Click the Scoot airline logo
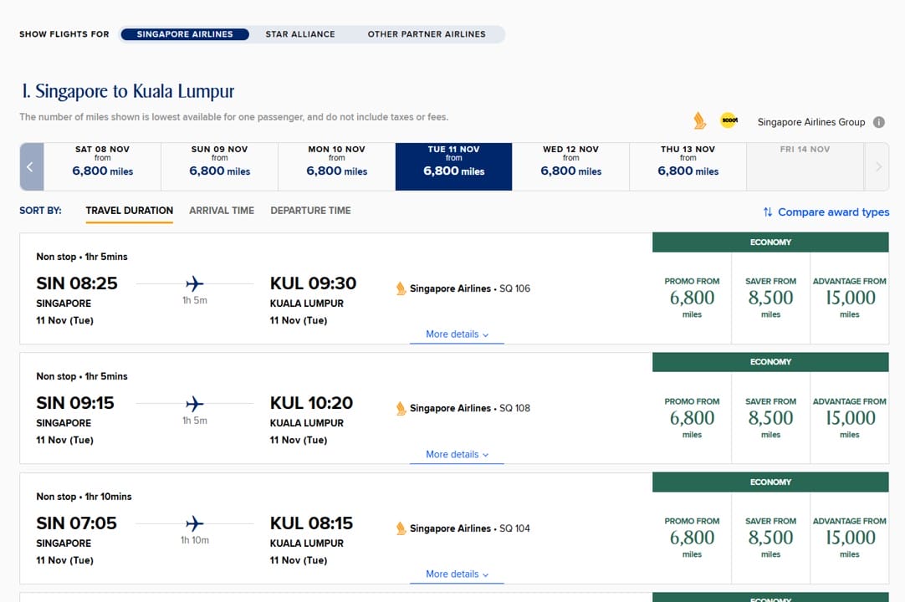Viewport: 905px width, 602px height. pos(729,120)
